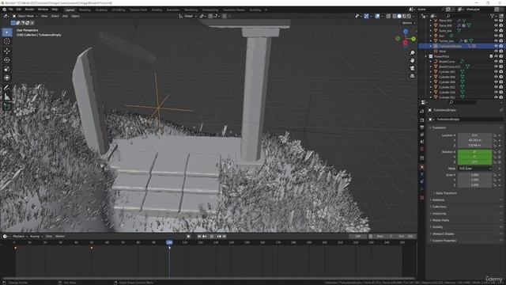The width and height of the screenshot is (506, 285).
Task: Expand the Viewport Display panel
Action: pos(443,234)
